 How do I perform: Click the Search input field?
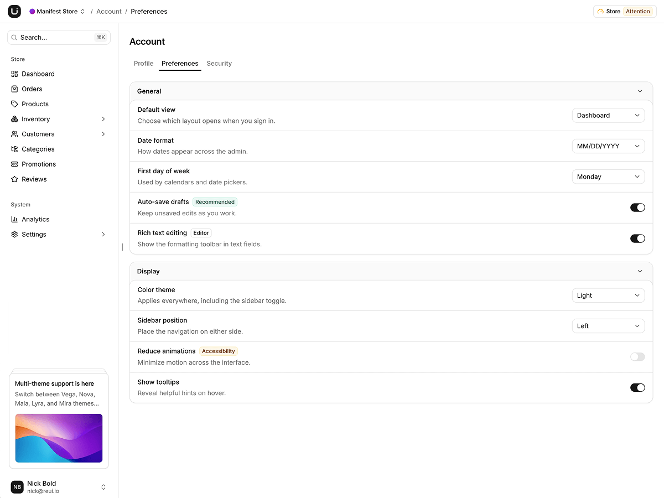(x=59, y=37)
